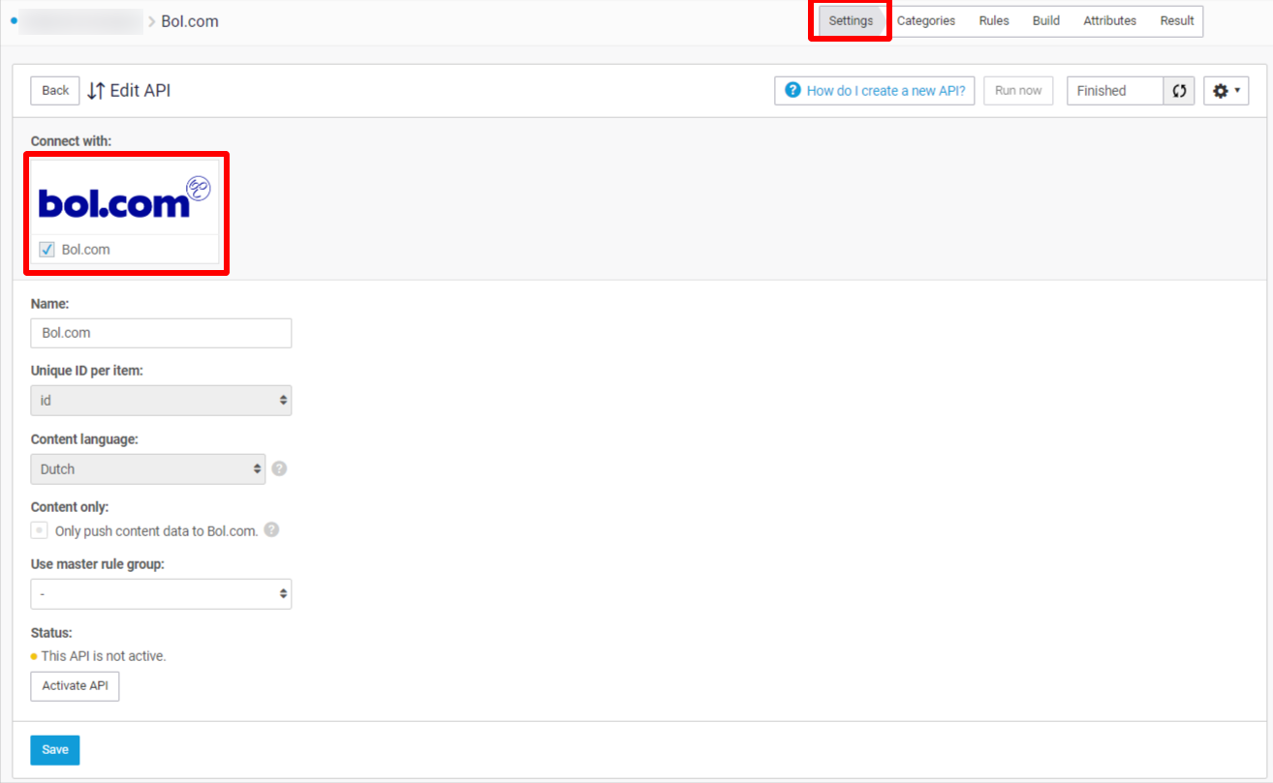This screenshot has height=783, width=1273.
Task: Open the Finished status field
Action: pyautogui.click(x=1115, y=91)
